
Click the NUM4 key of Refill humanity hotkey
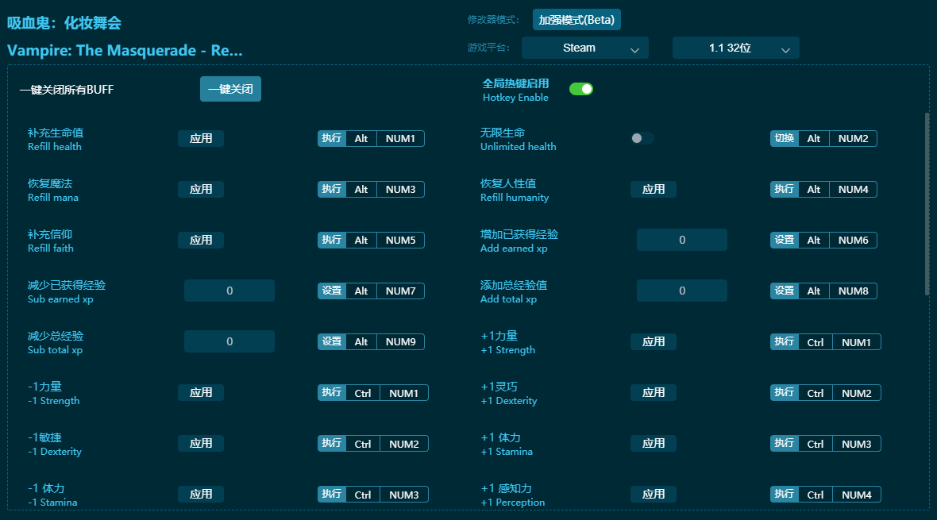coord(853,190)
